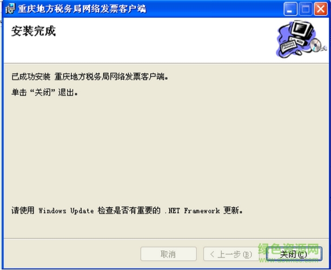This screenshot has height=270, width=331.
Task: Click the CD disc in the banner graphic
Action: 316,45
